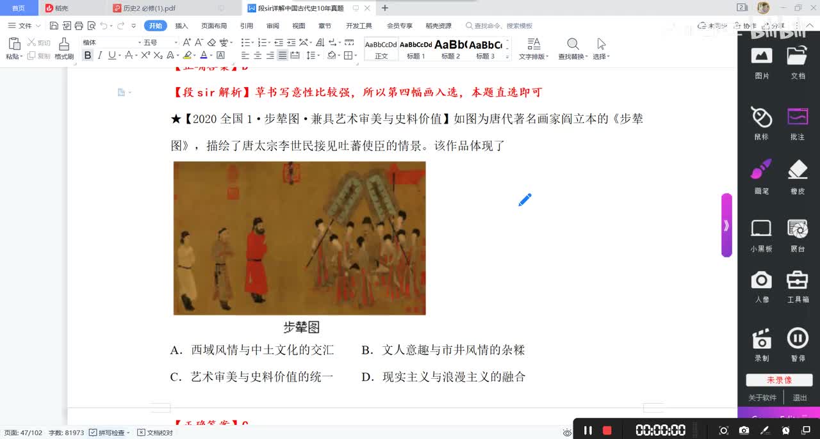The image size is (820, 439).
Task: Center-align the text
Action: point(258,56)
